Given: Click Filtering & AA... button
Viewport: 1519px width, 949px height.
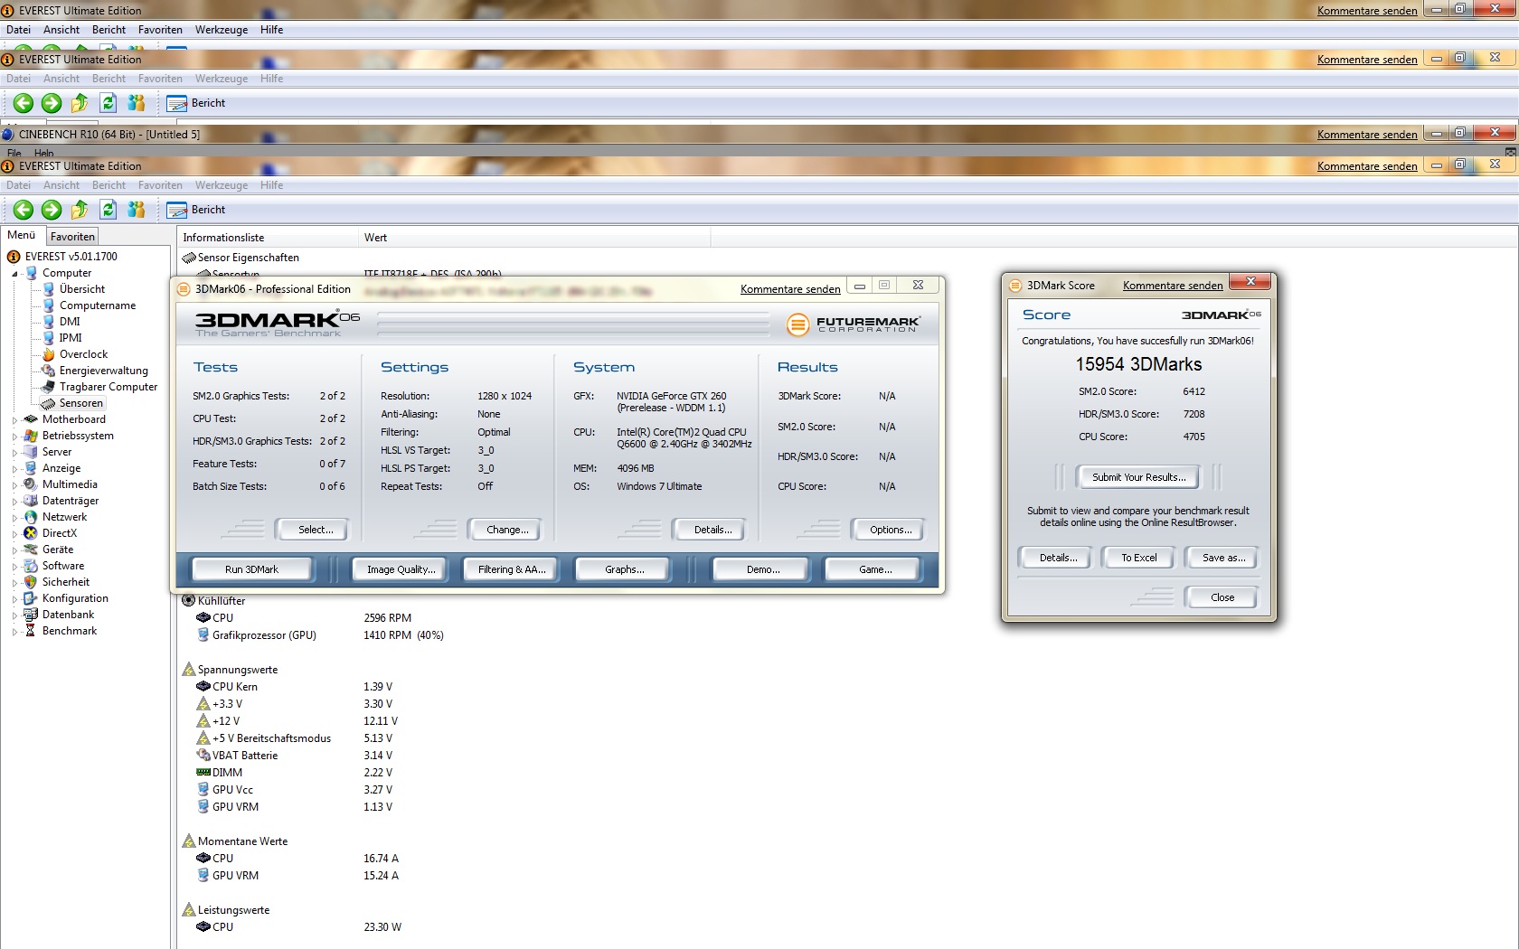Looking at the screenshot, I should pyautogui.click(x=512, y=569).
